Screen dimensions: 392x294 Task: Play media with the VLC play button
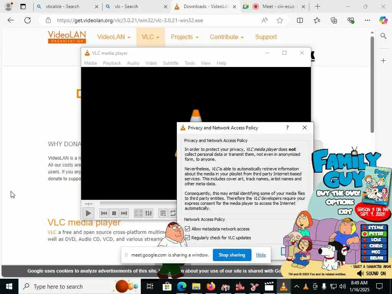pyautogui.click(x=88, y=213)
